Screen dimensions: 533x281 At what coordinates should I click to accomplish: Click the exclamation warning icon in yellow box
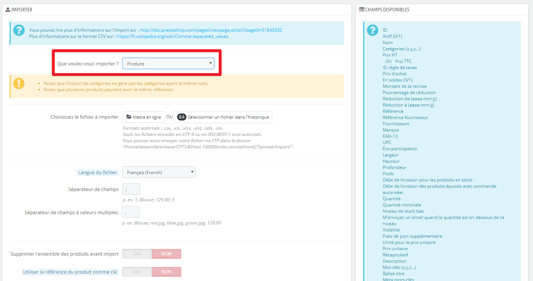coord(19,83)
